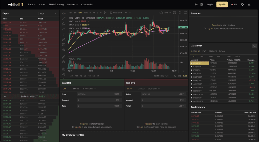The height and width of the screenshot is (142, 259).
Task: Filter markets by the DECL tab
Action: (x=238, y=56)
